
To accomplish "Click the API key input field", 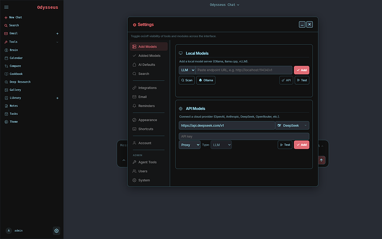I will (244, 136).
